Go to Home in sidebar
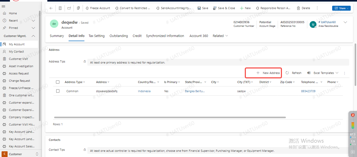The height and width of the screenshot is (157, 357). (x=13, y=13)
